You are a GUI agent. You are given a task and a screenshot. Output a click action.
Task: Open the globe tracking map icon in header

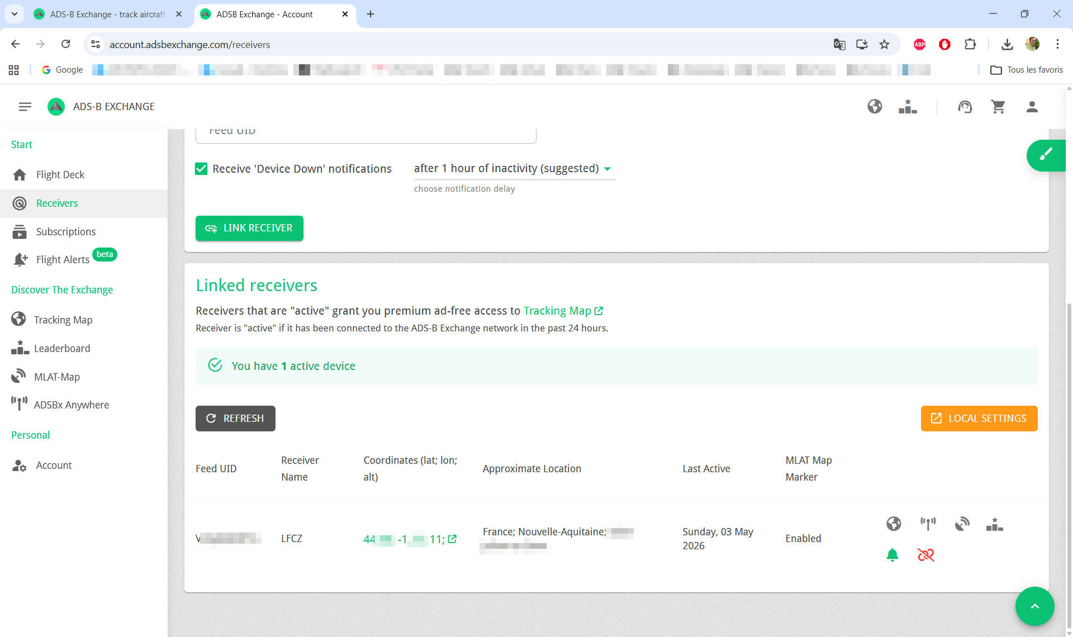tap(875, 106)
